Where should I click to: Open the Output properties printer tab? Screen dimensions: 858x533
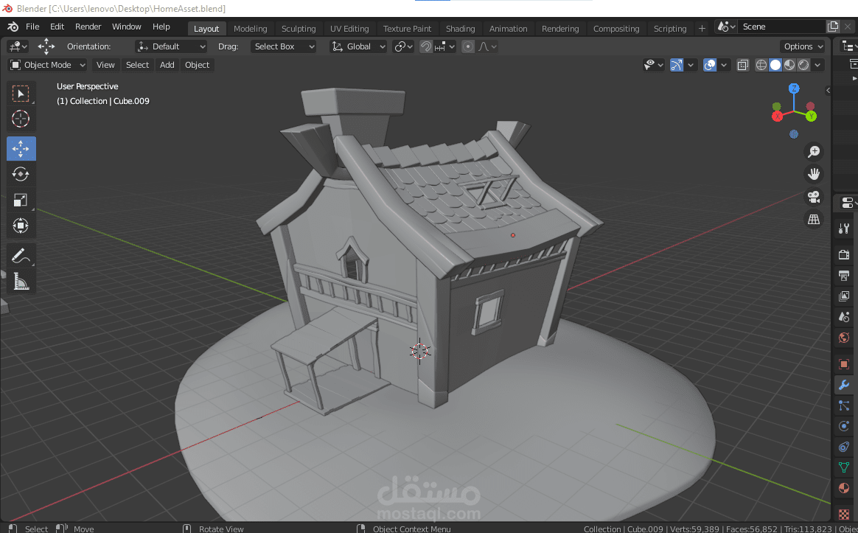click(844, 275)
